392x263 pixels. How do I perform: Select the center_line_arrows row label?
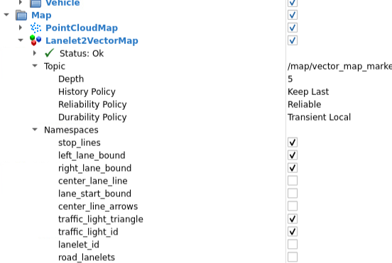tap(98, 206)
